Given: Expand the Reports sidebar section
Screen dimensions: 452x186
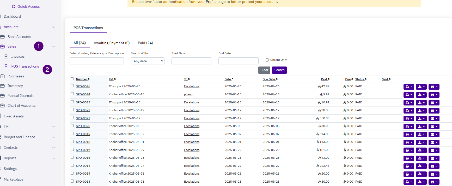Looking at the screenshot, I should click(x=53, y=158).
